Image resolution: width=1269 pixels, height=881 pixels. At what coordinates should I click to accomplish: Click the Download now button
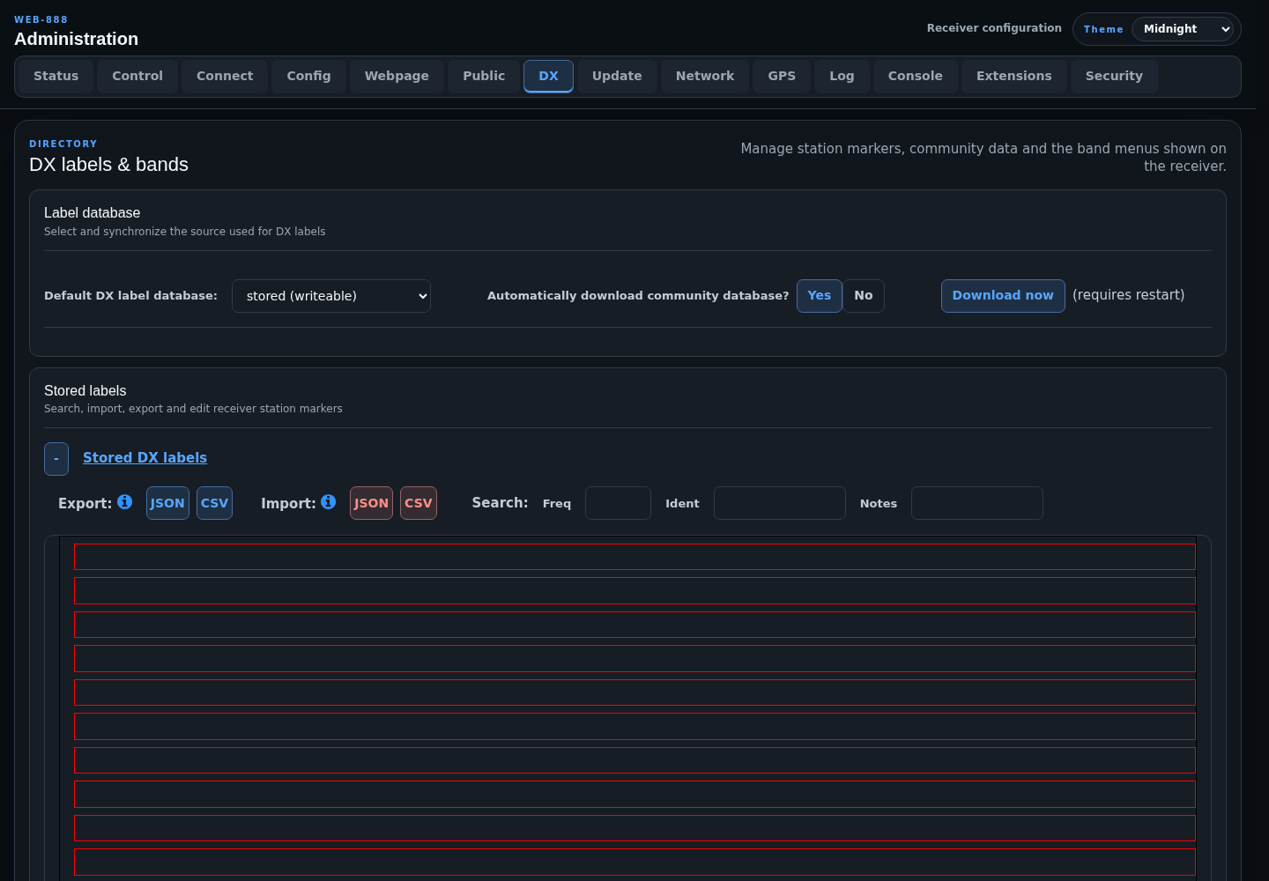coord(1003,296)
